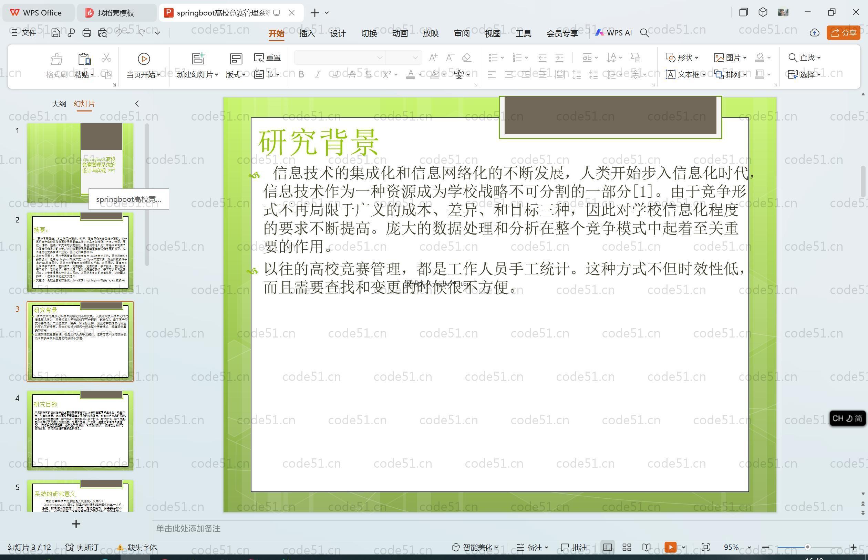The width and height of the screenshot is (868, 560).
Task: Click the Comments (批注) button
Action: 574,547
